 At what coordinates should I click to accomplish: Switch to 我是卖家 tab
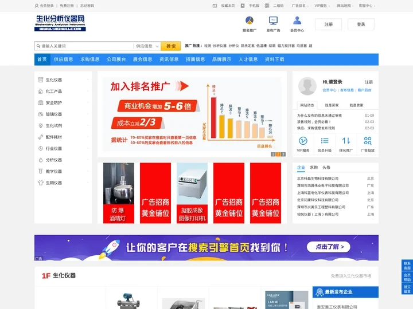(356, 105)
